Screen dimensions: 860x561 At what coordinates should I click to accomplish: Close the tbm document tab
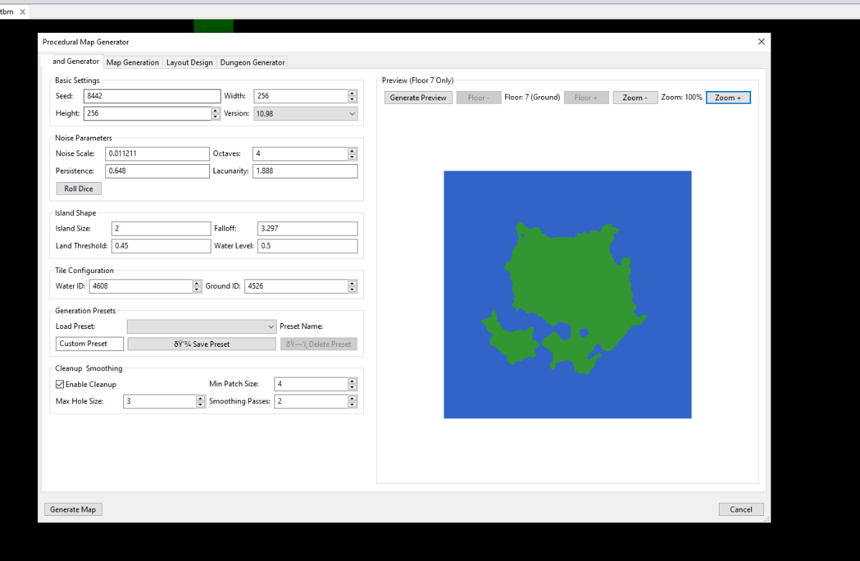[x=22, y=12]
